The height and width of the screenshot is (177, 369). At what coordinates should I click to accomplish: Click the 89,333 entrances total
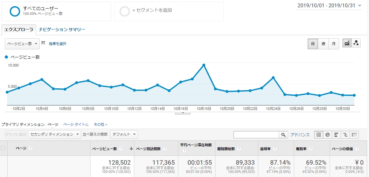pyautogui.click(x=245, y=162)
